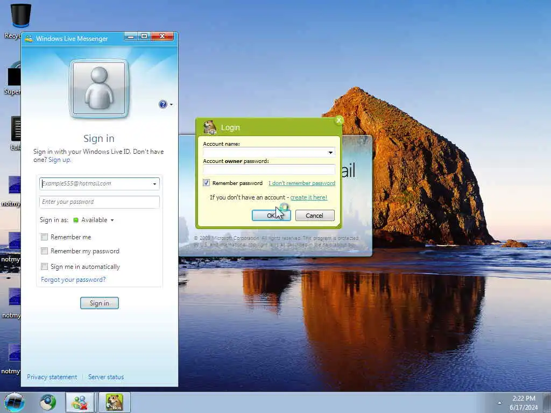The width and height of the screenshot is (551, 413).
Task: Show hidden icons tray arrow
Action: coord(499,402)
